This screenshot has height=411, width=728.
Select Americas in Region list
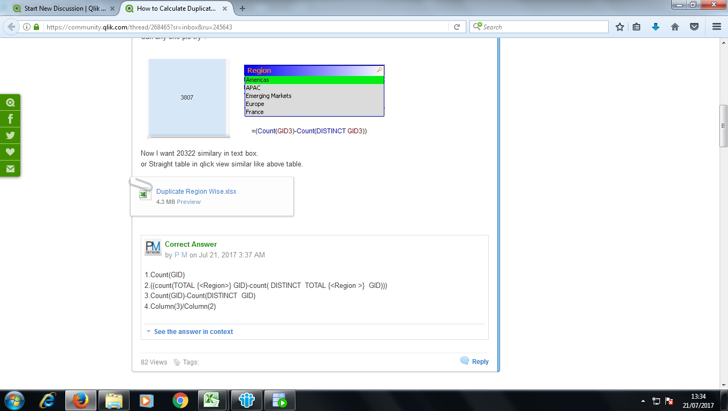314,80
